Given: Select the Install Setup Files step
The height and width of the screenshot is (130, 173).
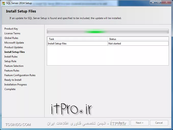Looking at the screenshot, I should [x=15, y=52].
